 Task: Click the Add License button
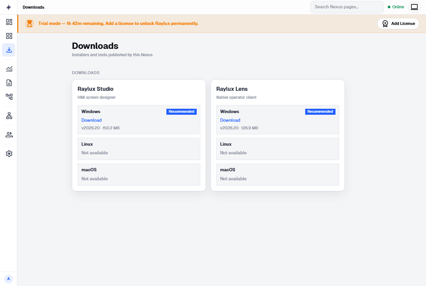pos(398,24)
